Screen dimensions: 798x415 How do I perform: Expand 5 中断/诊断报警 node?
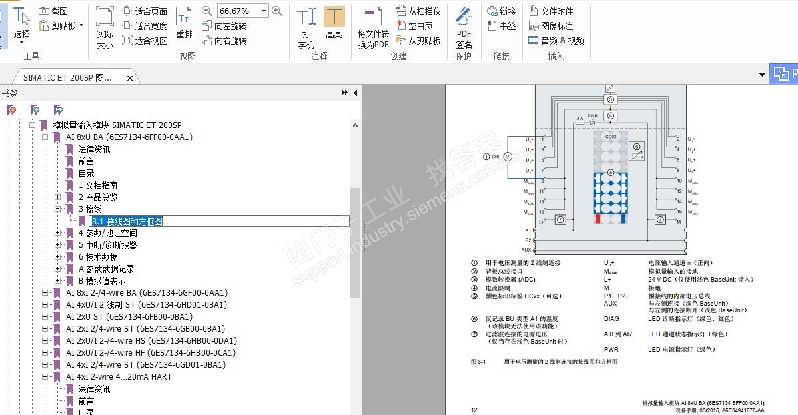[57, 245]
